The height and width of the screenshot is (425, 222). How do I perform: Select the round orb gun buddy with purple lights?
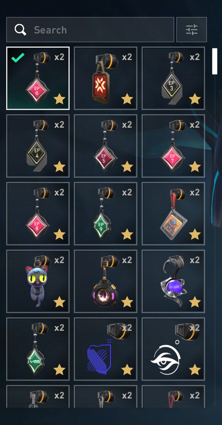(106, 281)
